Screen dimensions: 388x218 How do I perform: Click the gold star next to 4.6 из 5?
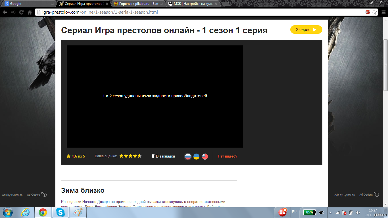point(68,156)
